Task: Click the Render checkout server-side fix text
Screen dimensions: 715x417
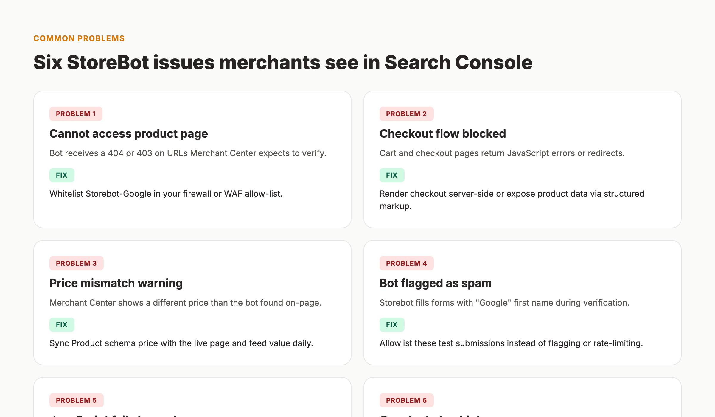Action: (512, 200)
